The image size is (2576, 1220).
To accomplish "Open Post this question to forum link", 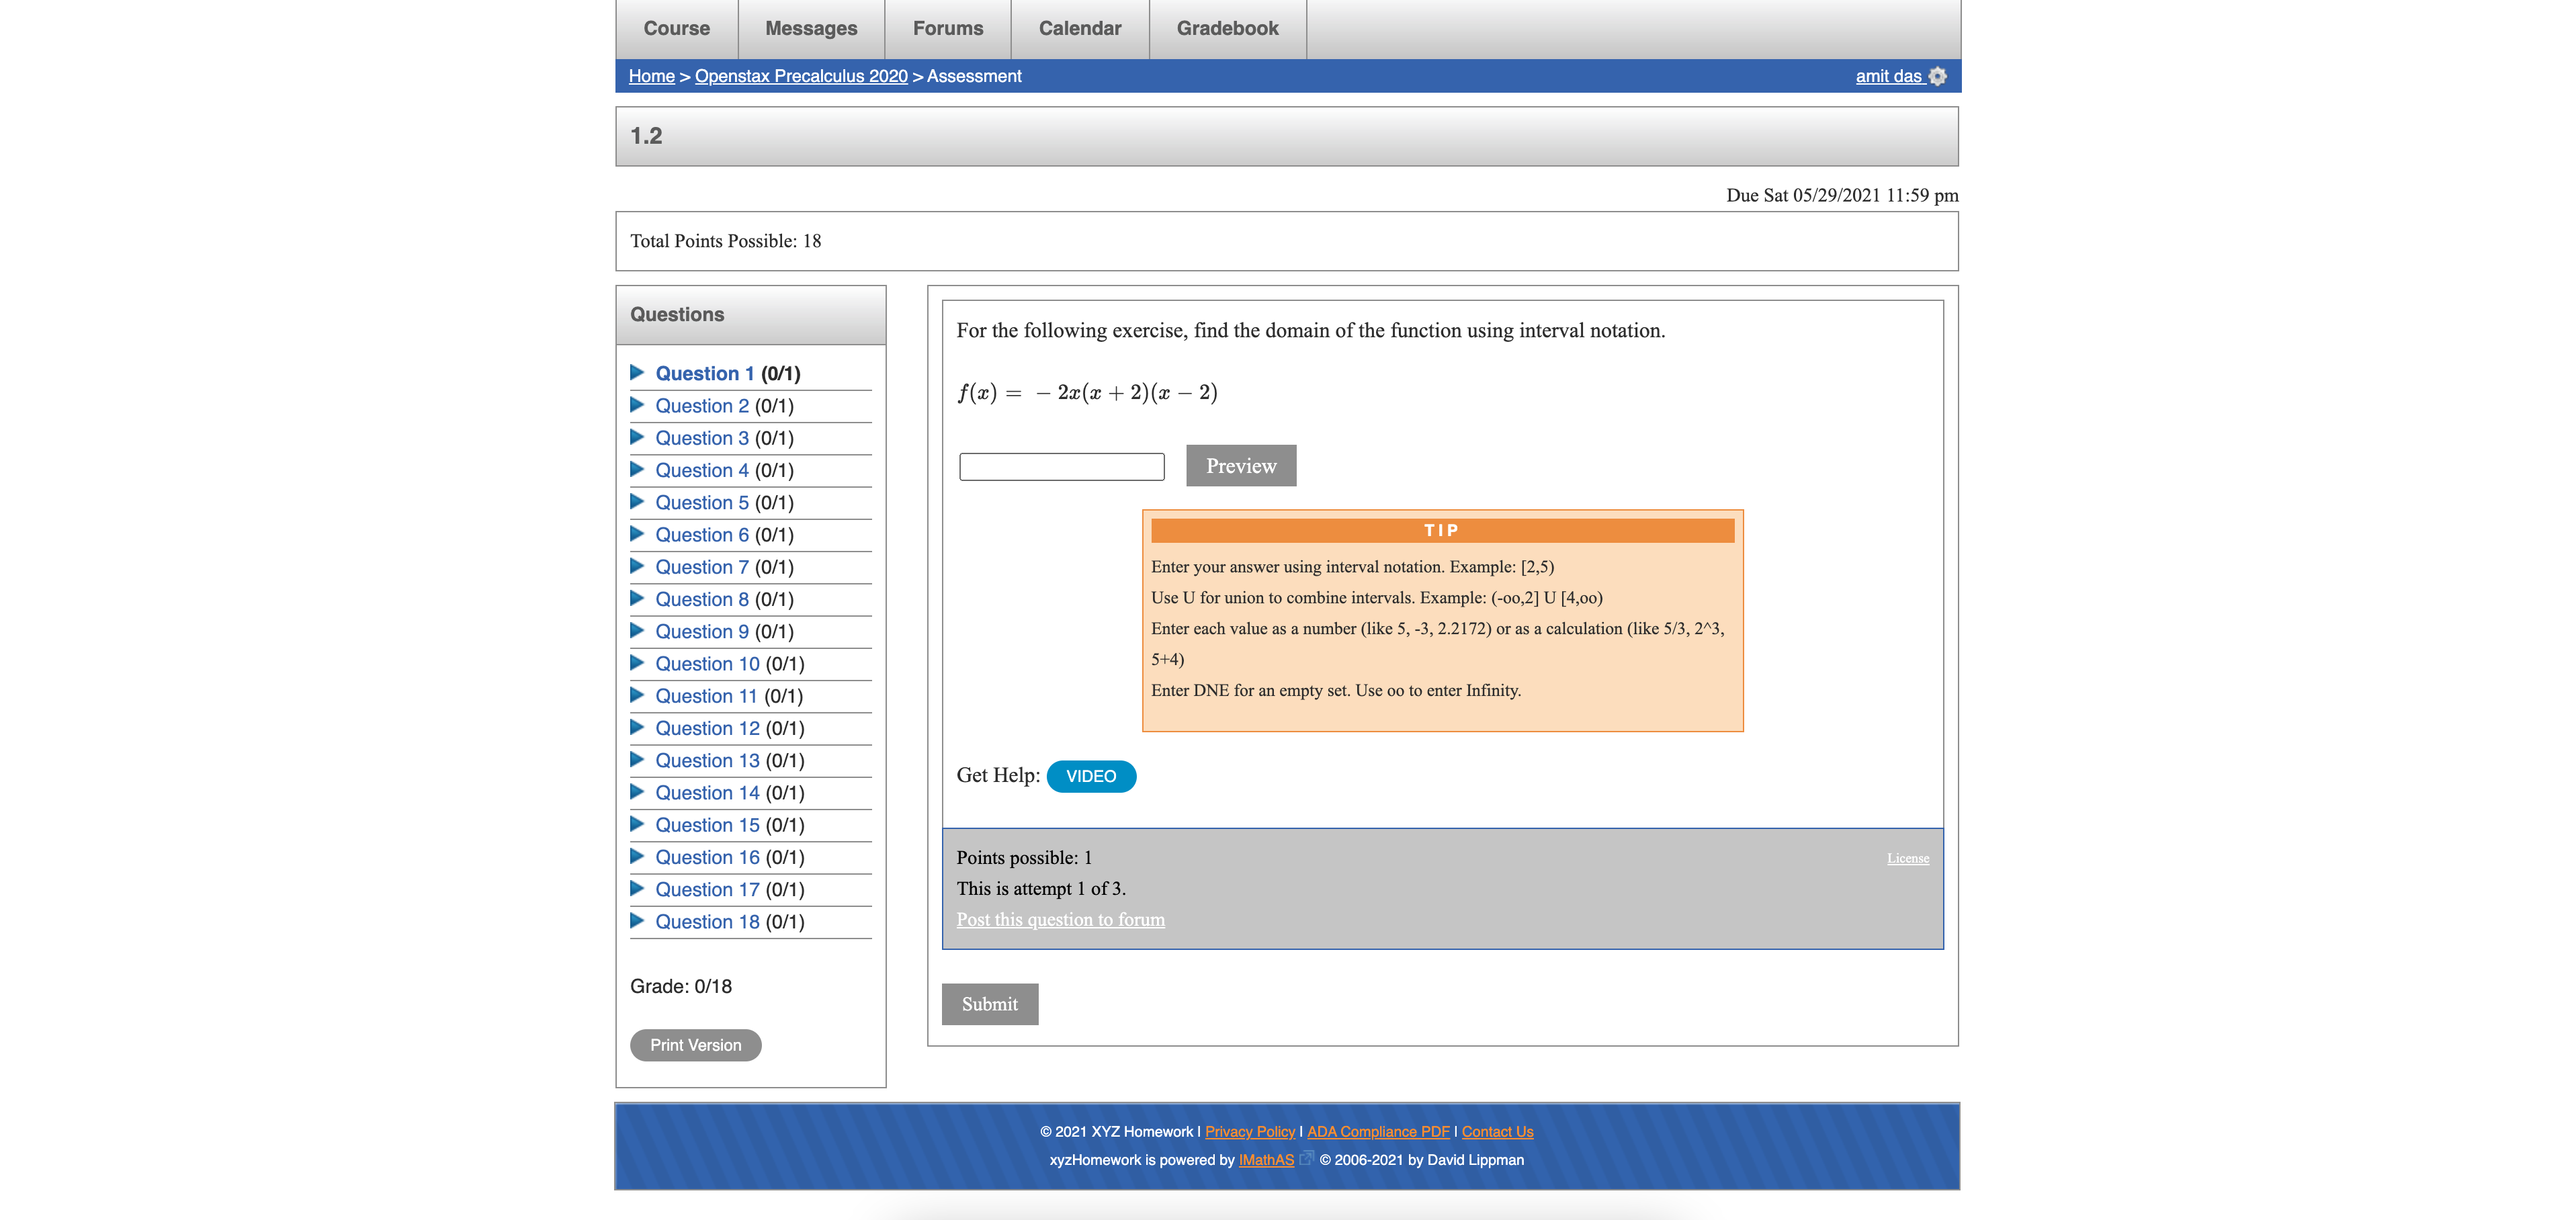I will click(1060, 919).
